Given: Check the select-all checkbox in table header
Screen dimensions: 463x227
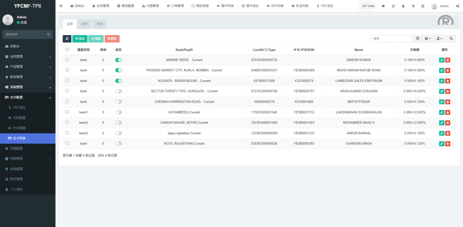Looking at the screenshot, I should tap(67, 50).
